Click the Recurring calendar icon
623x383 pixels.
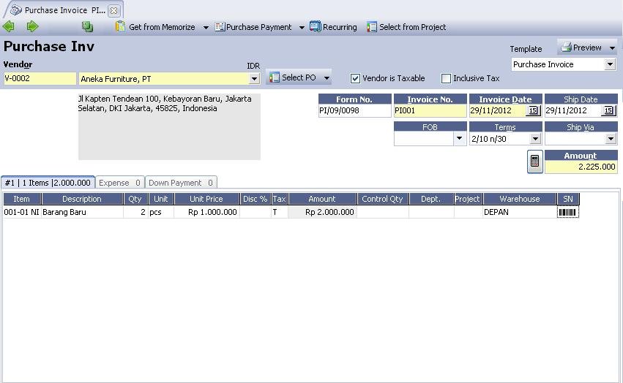click(315, 26)
